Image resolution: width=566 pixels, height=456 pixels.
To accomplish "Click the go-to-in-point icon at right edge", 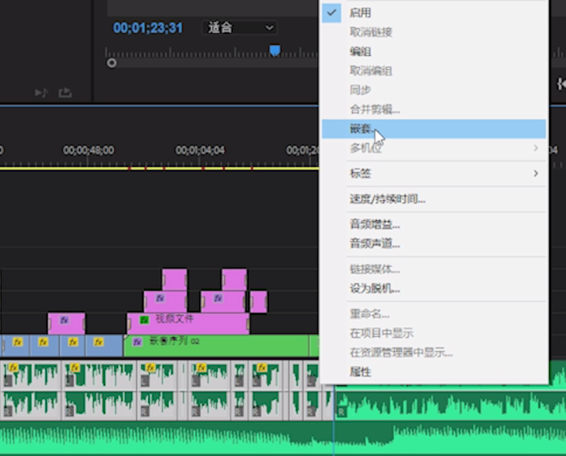I will pyautogui.click(x=561, y=84).
